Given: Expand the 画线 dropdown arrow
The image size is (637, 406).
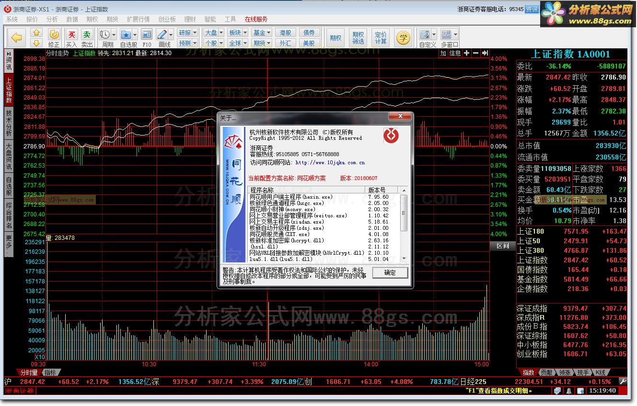Looking at the screenshot, I should pyautogui.click(x=171, y=34).
